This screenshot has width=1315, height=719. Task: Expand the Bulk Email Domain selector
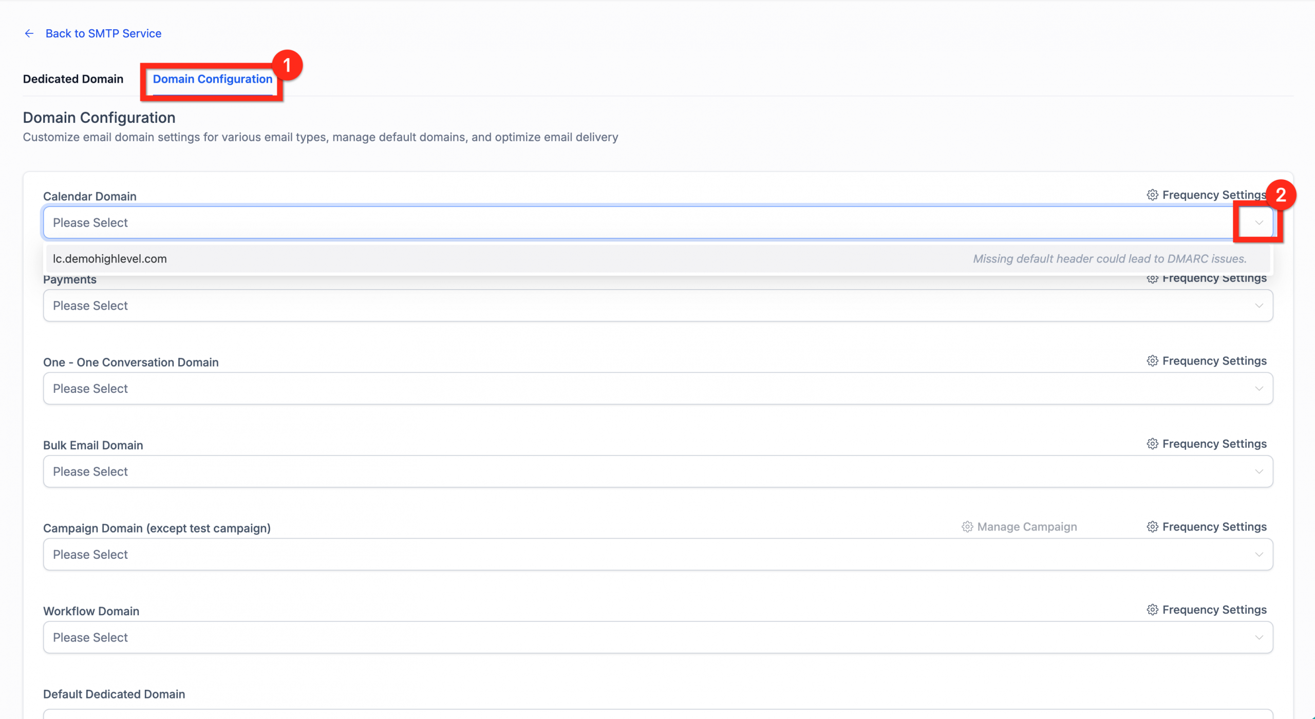(x=1258, y=471)
